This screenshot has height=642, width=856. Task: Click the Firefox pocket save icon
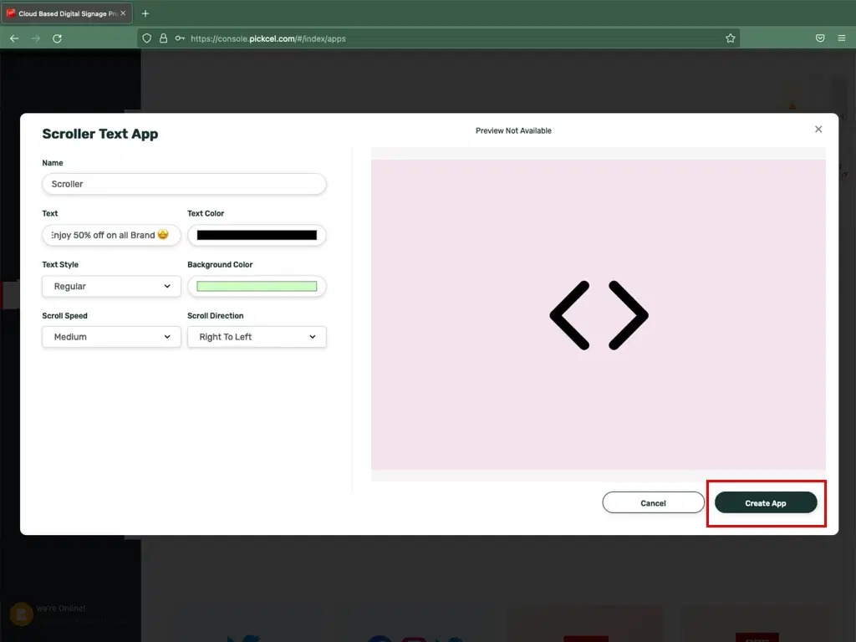coord(820,38)
